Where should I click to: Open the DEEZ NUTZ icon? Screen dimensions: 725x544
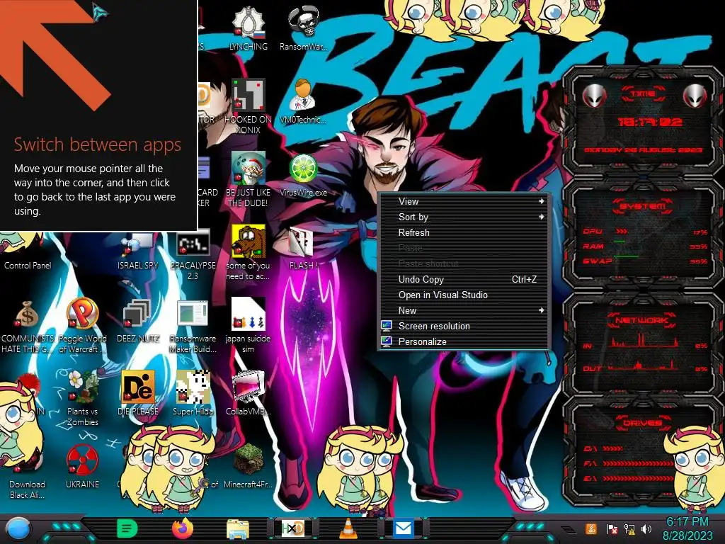tap(138, 321)
